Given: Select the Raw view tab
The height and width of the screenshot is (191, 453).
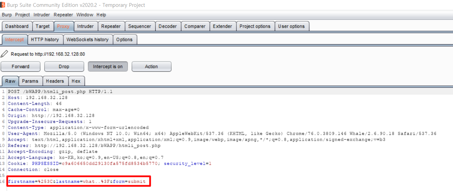Looking at the screenshot, I should tap(10, 81).
